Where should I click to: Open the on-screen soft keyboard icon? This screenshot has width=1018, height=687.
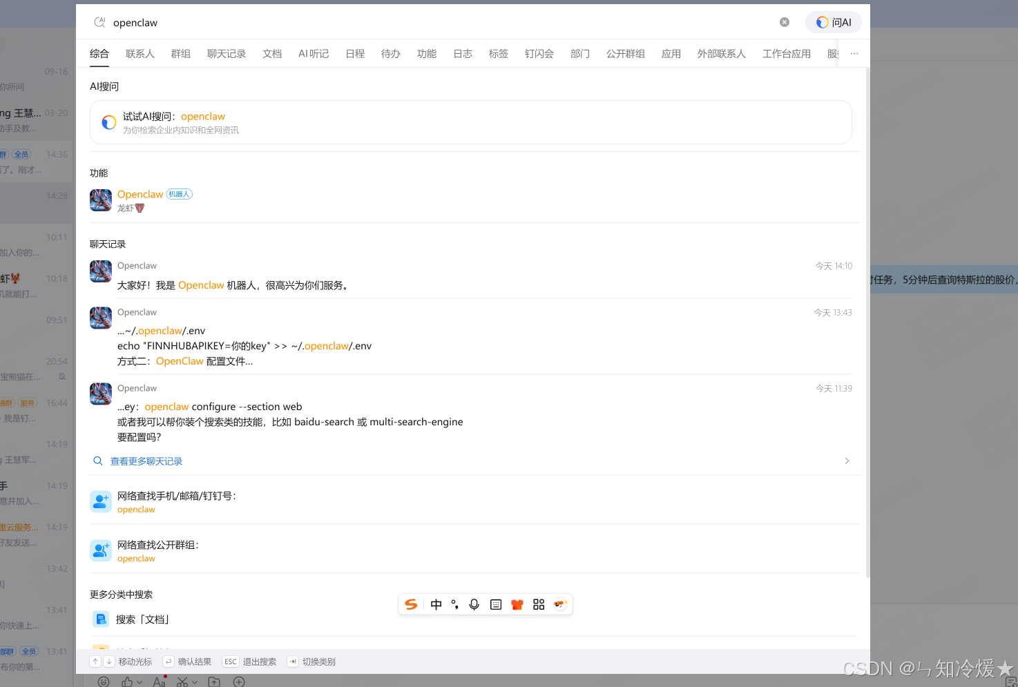coord(495,604)
